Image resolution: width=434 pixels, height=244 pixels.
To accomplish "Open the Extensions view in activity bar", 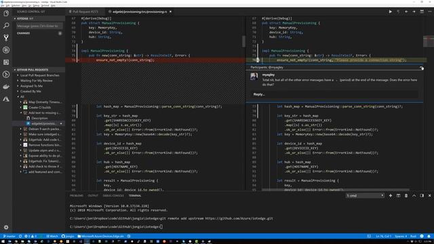I will pos(6,62).
